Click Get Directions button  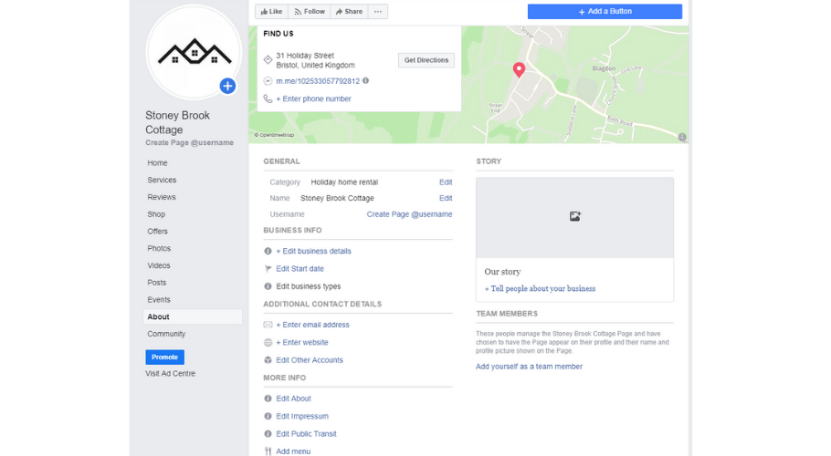426,60
